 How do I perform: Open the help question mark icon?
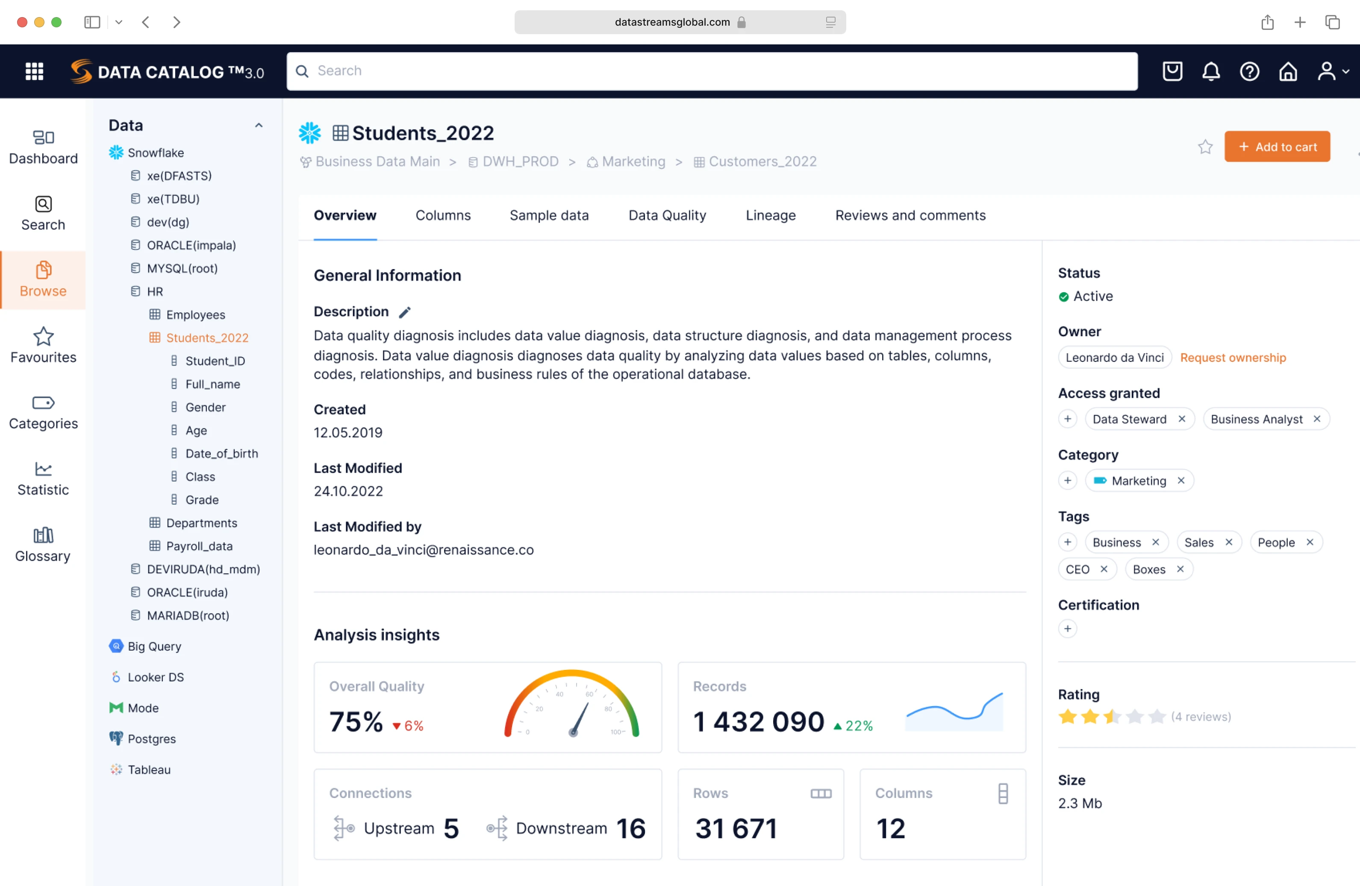(x=1249, y=71)
